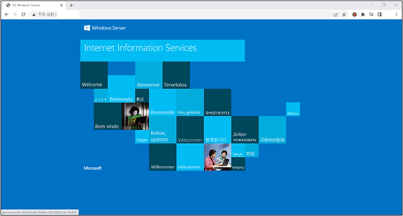Open the tab search chevron

[x=360, y=5]
